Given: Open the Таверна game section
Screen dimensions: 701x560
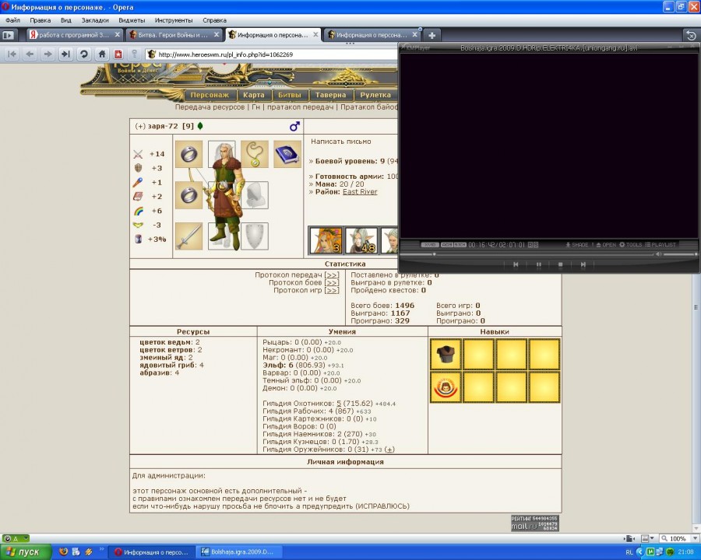Looking at the screenshot, I should [x=330, y=95].
